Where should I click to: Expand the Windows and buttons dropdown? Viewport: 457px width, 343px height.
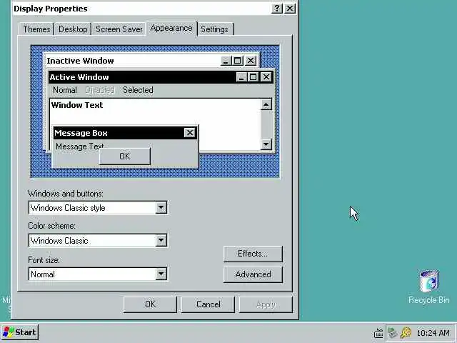pos(161,208)
